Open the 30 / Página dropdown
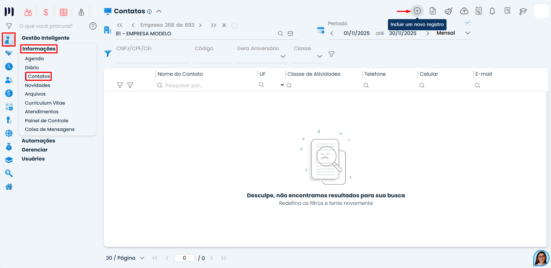Viewport: 551px width, 268px height. 125,258
